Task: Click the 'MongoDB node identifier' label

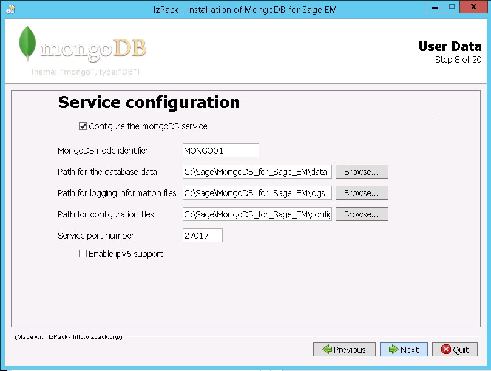Action: click(x=103, y=151)
